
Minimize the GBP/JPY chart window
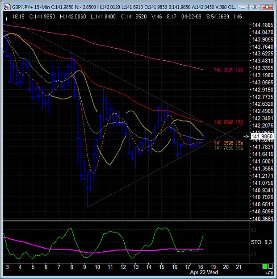[243, 7]
